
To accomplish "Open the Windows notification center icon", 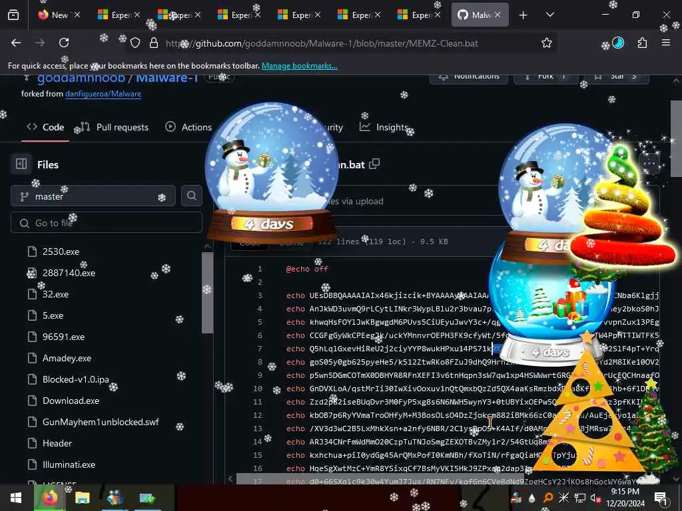I will coord(661,498).
